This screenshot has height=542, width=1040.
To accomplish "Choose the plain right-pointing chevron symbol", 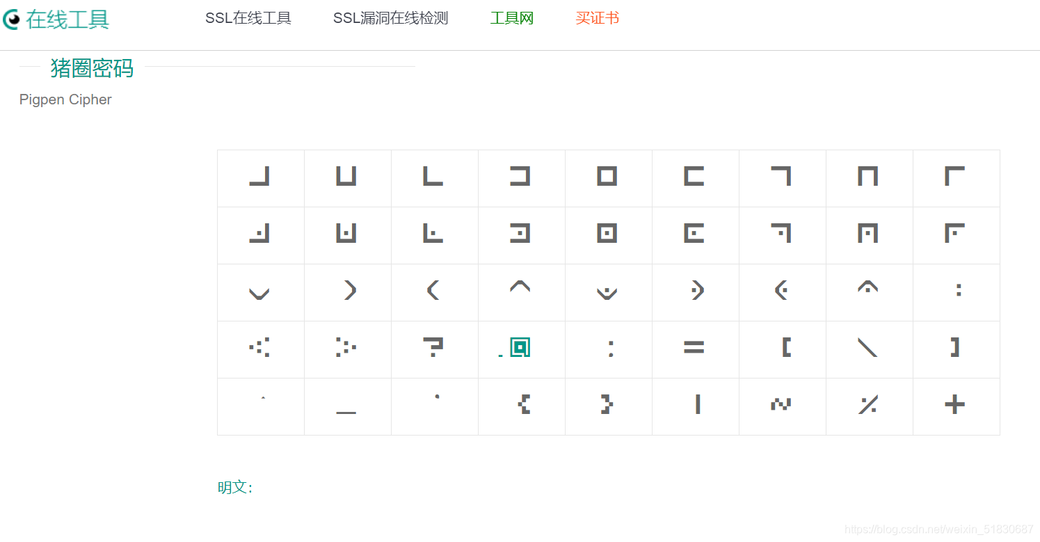I will (x=351, y=290).
